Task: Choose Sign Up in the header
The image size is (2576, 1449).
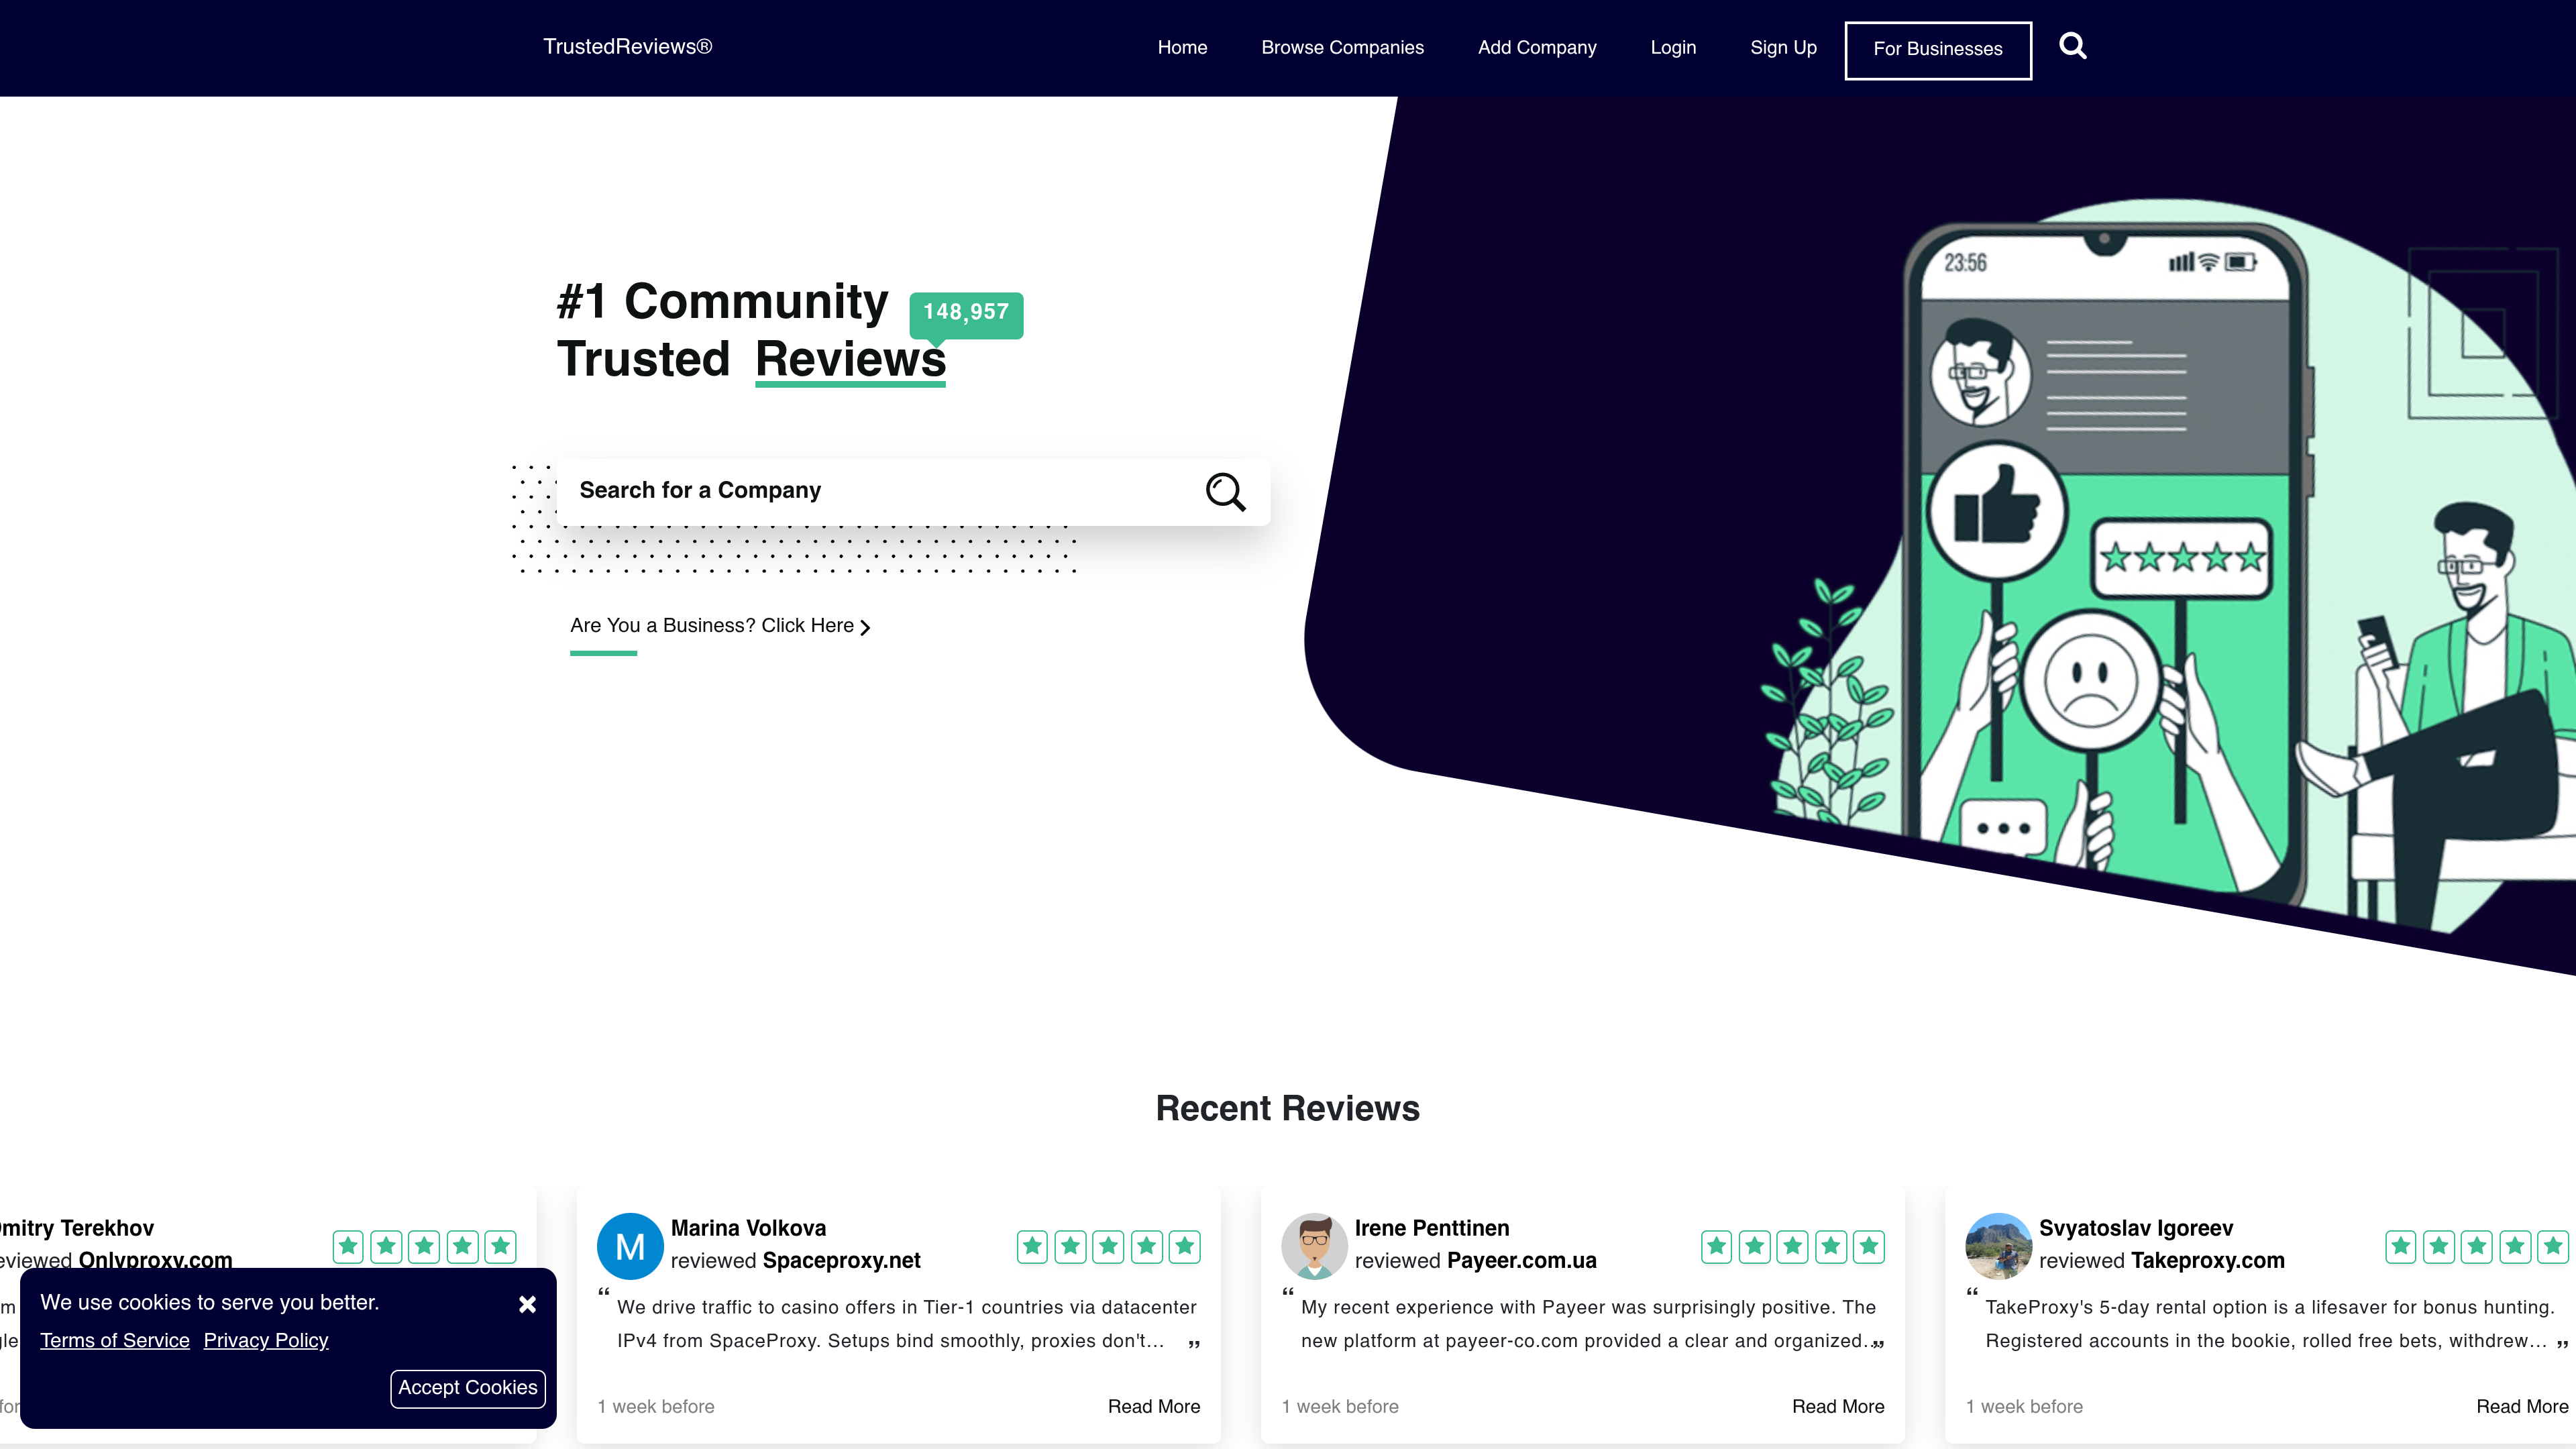Action: coord(1783,47)
